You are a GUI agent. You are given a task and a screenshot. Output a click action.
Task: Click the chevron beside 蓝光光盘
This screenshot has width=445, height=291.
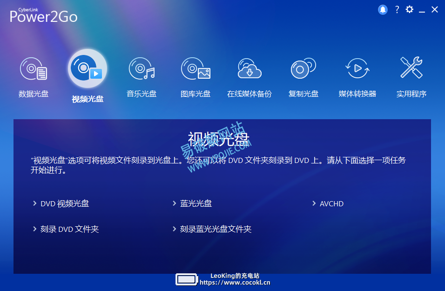click(x=174, y=203)
